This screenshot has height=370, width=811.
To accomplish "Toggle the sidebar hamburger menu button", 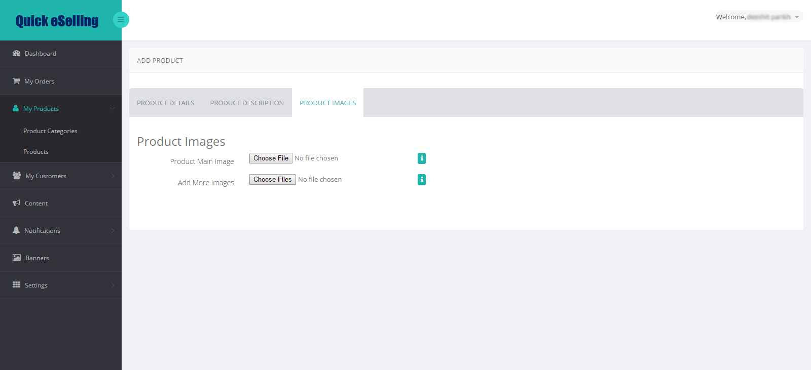I will 121,20.
